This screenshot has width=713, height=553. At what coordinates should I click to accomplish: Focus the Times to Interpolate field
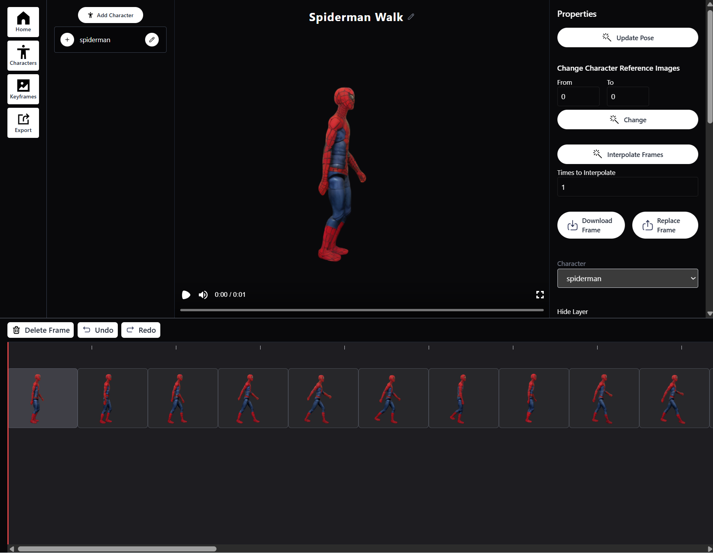click(x=627, y=187)
